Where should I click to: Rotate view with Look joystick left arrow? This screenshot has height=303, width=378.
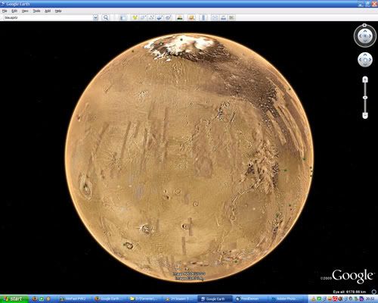pyautogui.click(x=360, y=36)
